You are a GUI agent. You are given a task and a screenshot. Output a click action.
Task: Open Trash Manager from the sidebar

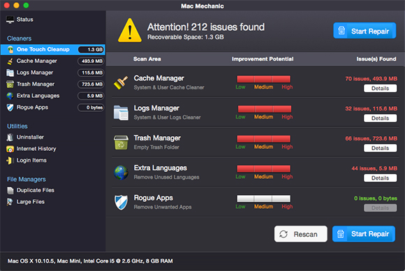[x=52, y=85]
